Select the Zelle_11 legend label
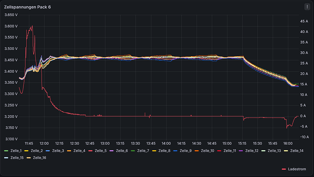Image resolution: width=314 pixels, height=177 pixels. (230, 151)
